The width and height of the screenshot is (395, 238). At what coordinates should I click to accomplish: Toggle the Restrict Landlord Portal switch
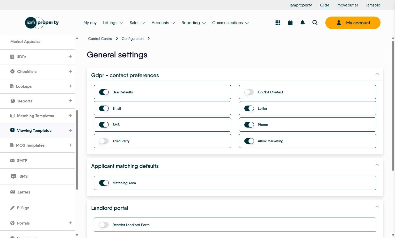point(104,225)
